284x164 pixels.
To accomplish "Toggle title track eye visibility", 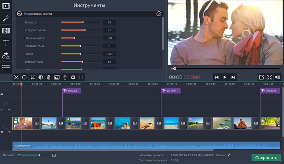I will [2, 94].
